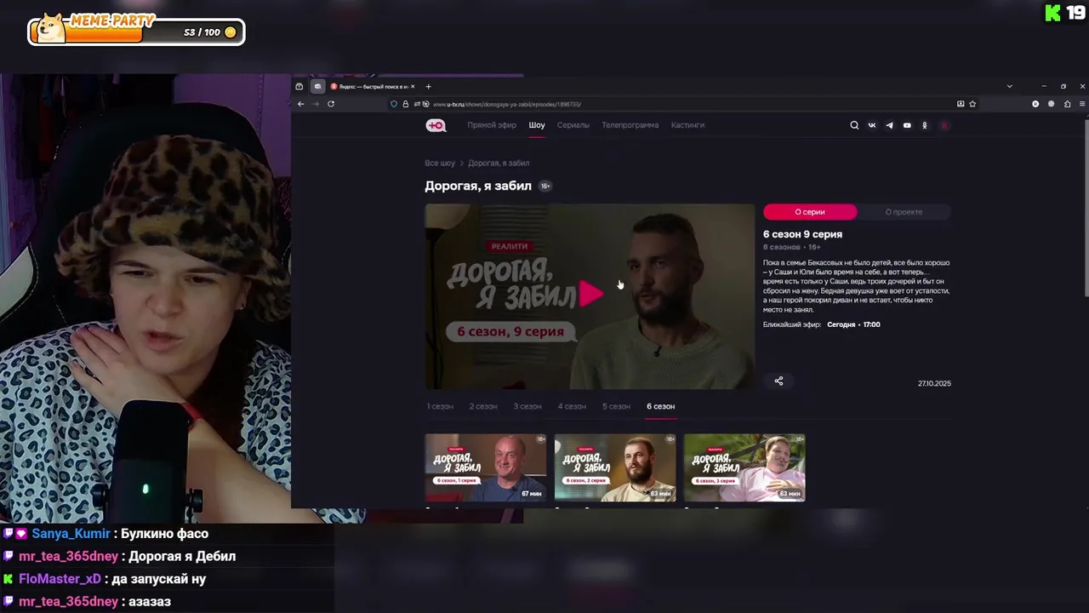The width and height of the screenshot is (1089, 613).
Task: Expand the list-all-tabs chevron in browser
Action: click(x=1010, y=86)
